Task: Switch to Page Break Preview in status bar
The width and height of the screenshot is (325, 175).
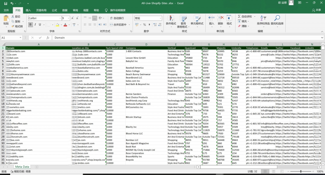Action: pyautogui.click(x=282, y=172)
